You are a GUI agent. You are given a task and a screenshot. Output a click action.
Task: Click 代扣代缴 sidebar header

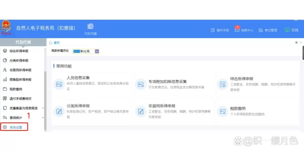[23, 42]
